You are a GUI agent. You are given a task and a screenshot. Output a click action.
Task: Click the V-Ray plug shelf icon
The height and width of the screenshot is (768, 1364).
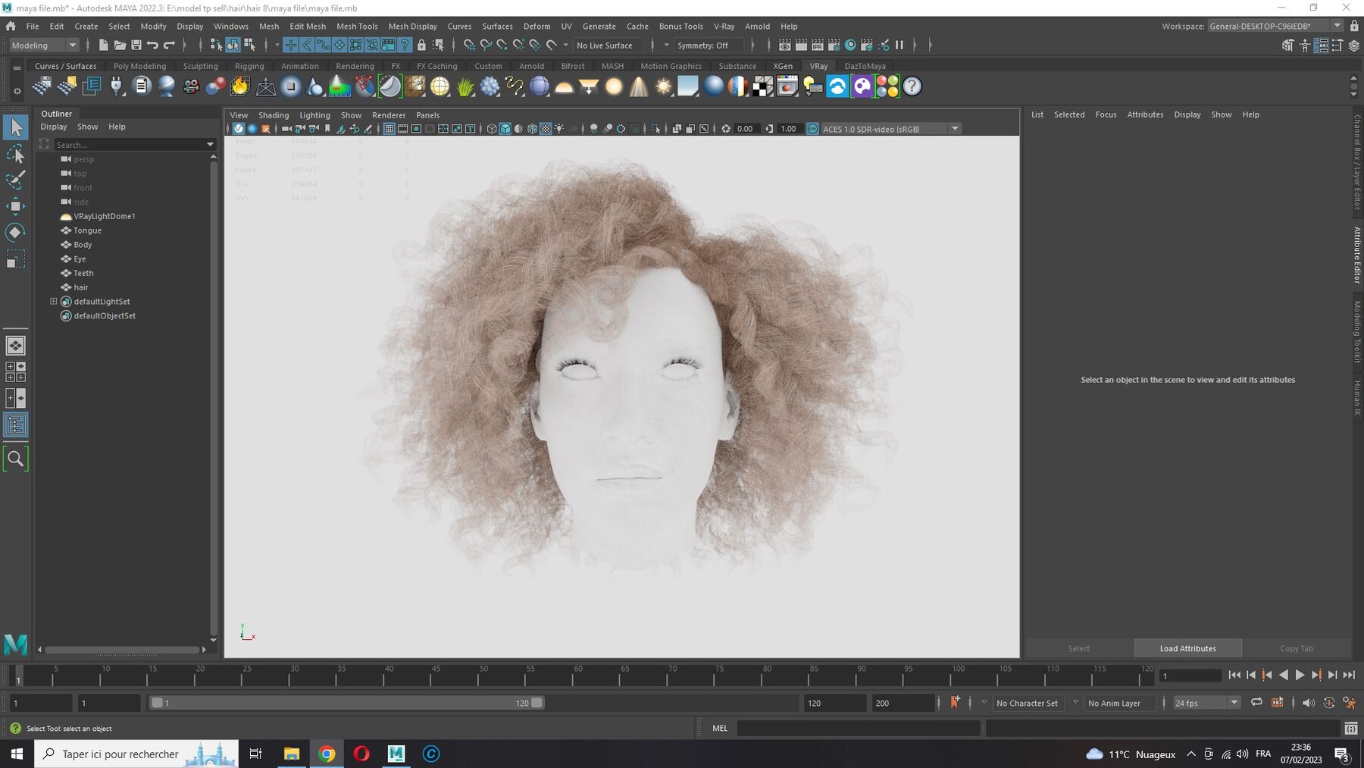(116, 86)
